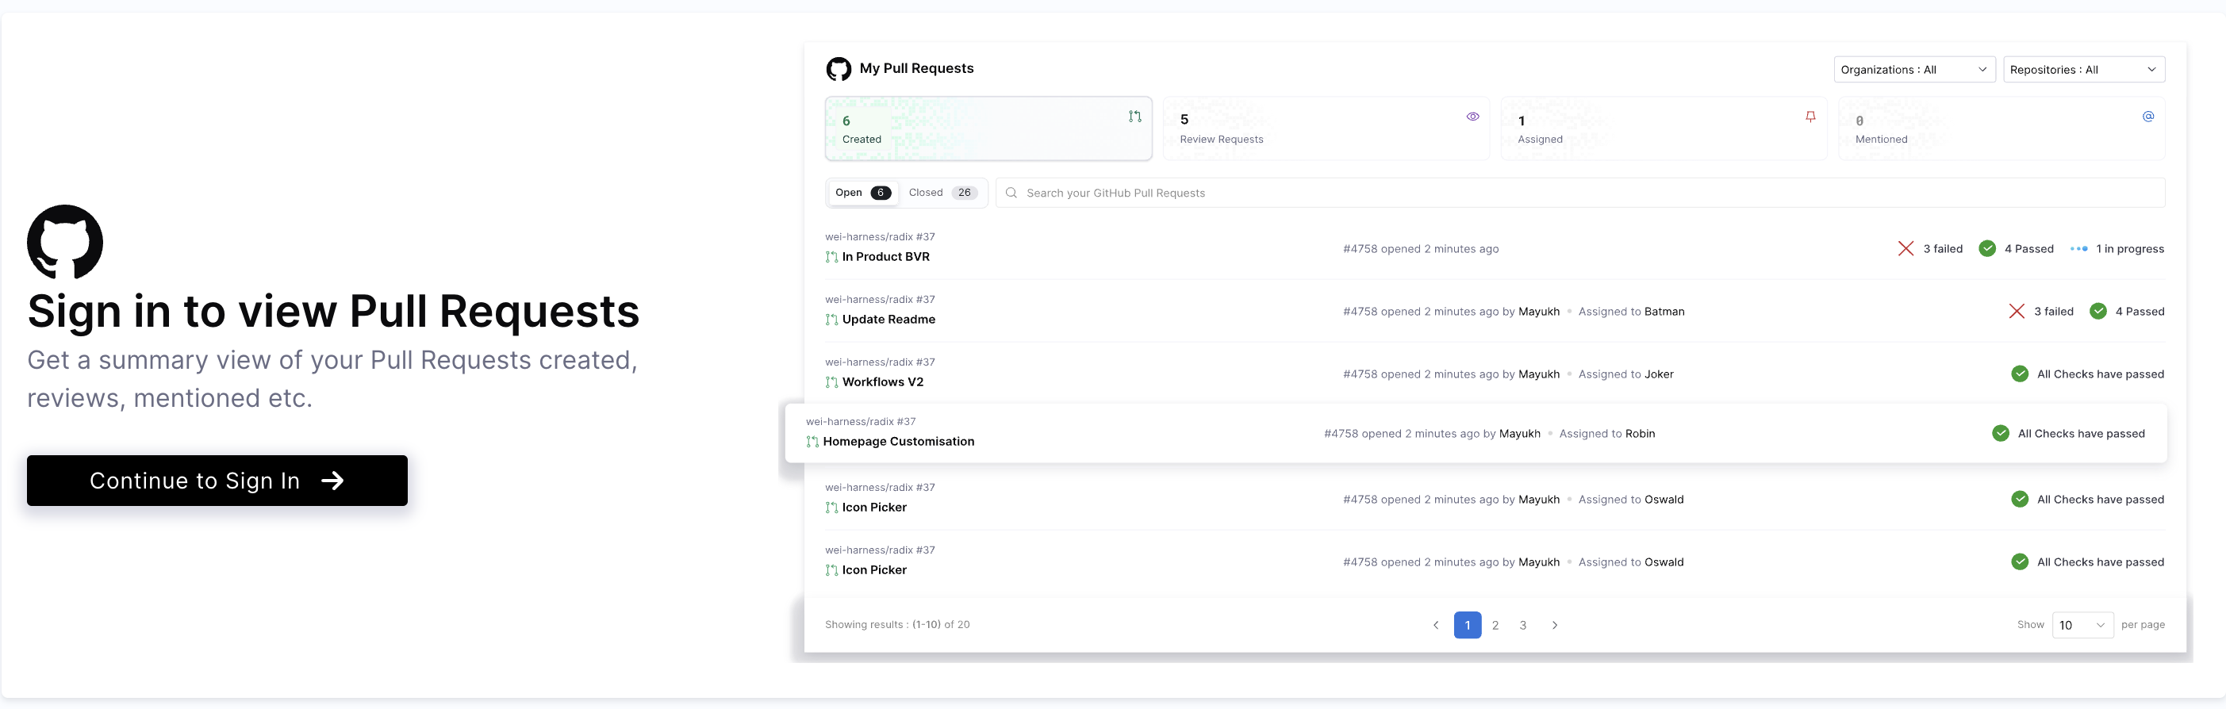The image size is (2226, 709).
Task: Open the Repositories: All dropdown
Action: click(2082, 70)
